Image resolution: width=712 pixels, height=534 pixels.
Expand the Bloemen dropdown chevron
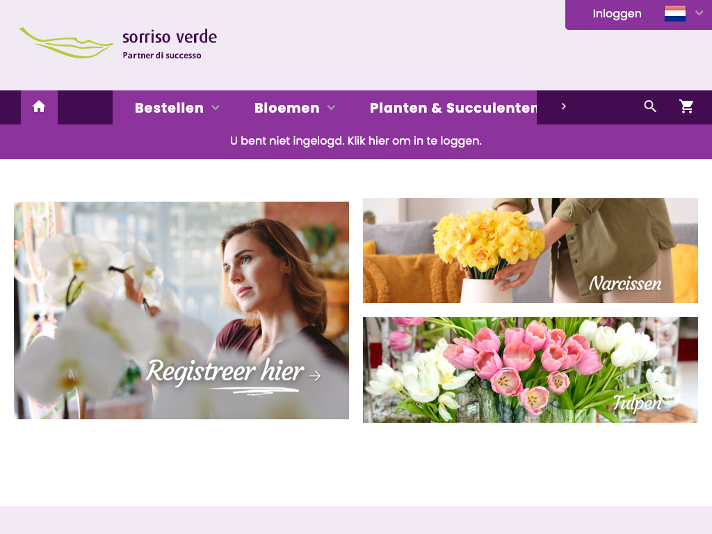click(x=332, y=108)
